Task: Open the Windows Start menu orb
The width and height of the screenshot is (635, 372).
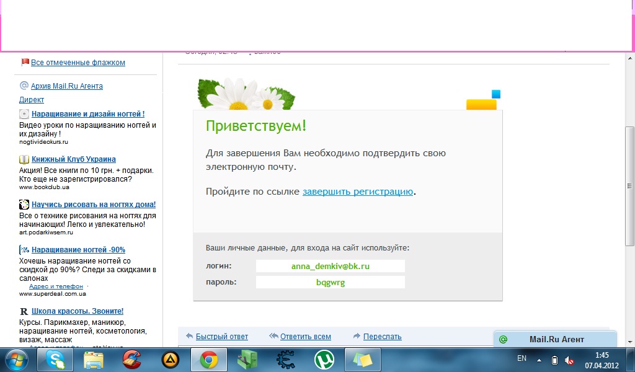Action: [x=16, y=360]
